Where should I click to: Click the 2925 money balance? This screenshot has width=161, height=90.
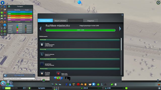[86, 88]
